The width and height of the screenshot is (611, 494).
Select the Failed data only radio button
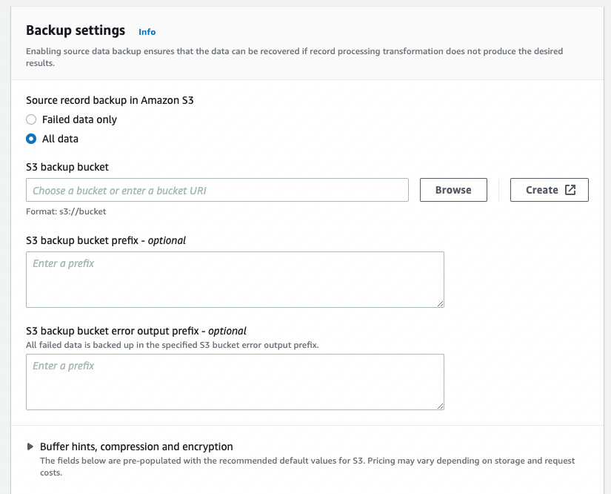pos(31,119)
